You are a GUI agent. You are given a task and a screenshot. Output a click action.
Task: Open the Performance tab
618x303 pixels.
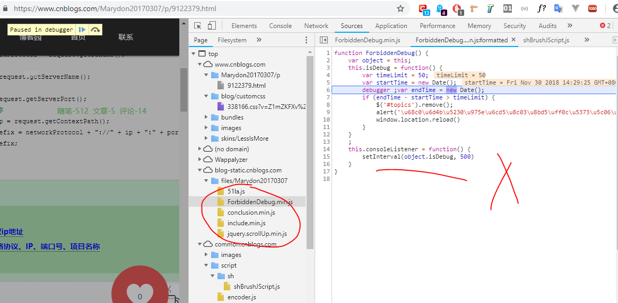(x=438, y=26)
